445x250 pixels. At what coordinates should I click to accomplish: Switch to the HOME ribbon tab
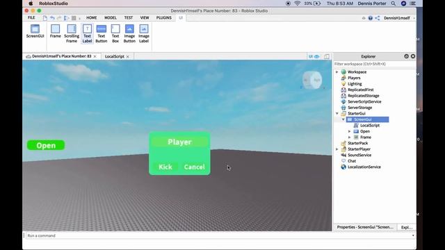click(91, 17)
